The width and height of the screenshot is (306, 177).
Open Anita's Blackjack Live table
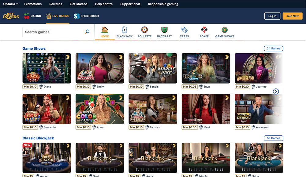(153, 158)
